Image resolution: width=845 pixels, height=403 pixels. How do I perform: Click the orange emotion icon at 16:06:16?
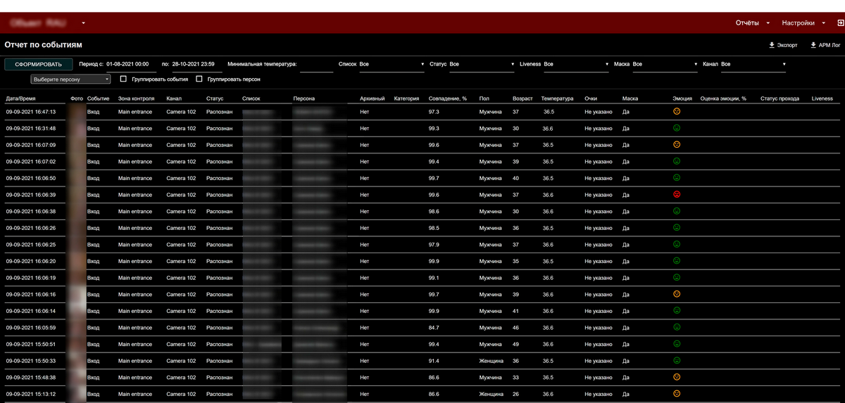pyautogui.click(x=677, y=294)
